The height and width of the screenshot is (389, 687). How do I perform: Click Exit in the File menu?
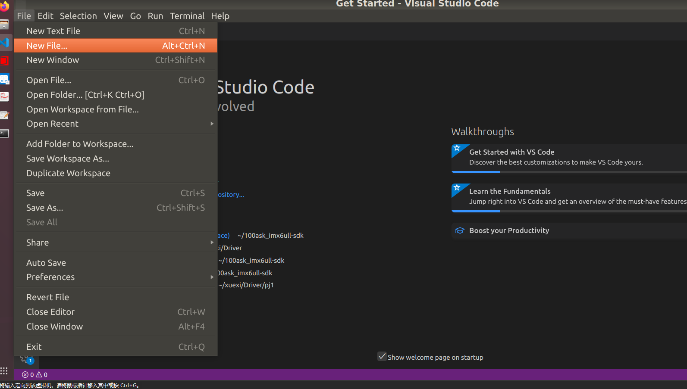tap(116, 347)
